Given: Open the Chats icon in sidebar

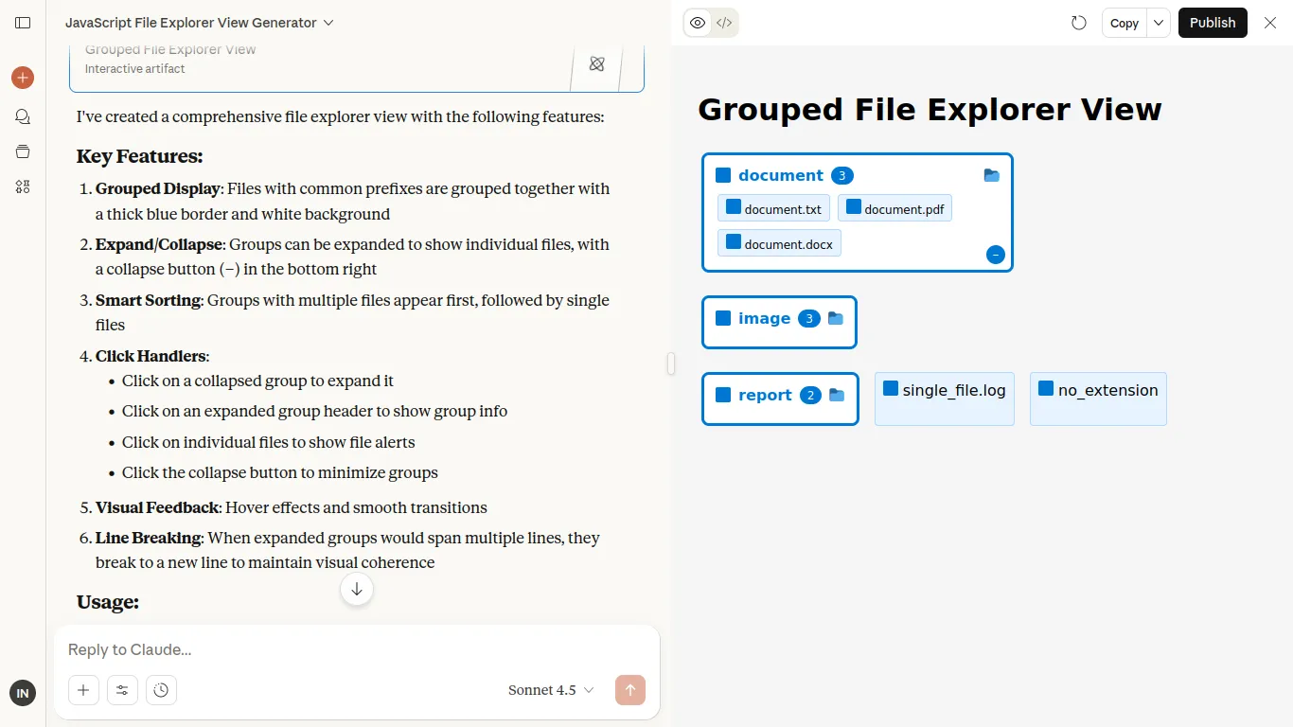Looking at the screenshot, I should [x=23, y=116].
